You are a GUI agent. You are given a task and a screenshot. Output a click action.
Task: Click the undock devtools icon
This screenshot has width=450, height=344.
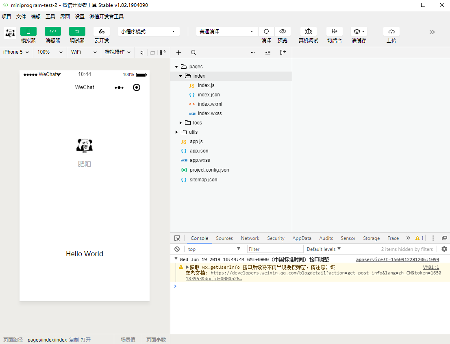click(x=444, y=238)
